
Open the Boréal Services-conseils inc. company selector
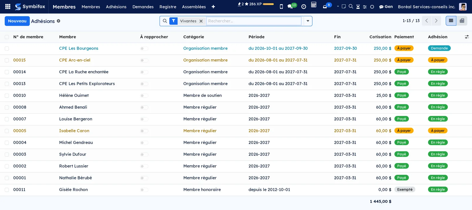[426, 6]
